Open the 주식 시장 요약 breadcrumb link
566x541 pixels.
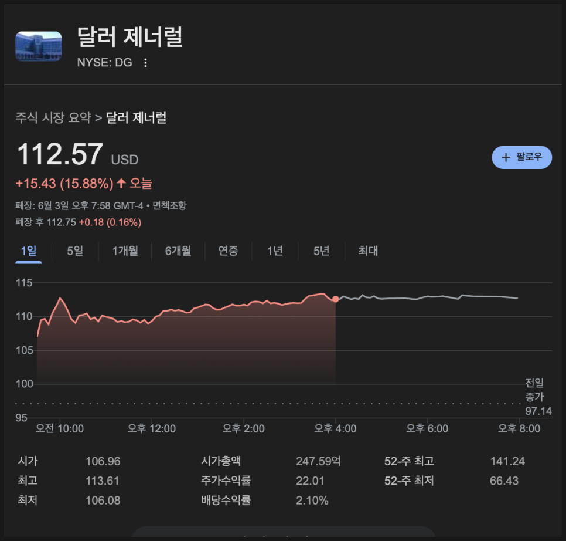tap(53, 118)
